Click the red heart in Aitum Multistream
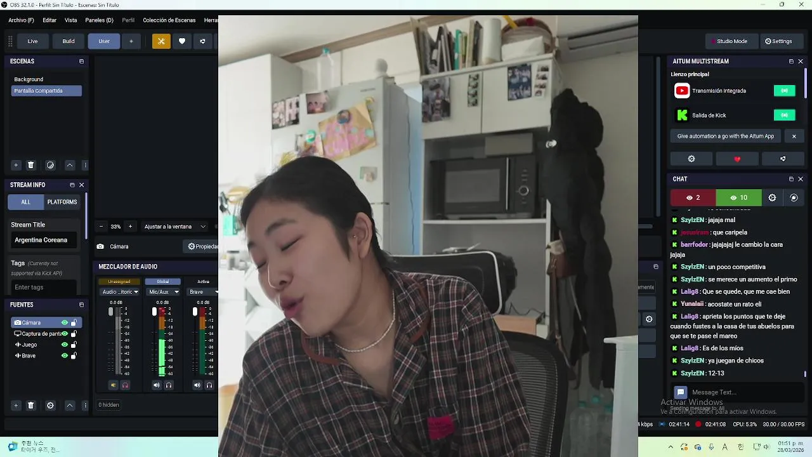This screenshot has width=812, height=457. tap(737, 159)
